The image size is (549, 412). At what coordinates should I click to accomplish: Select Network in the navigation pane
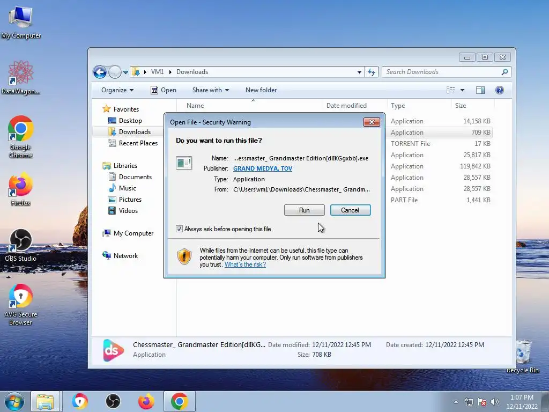125,256
